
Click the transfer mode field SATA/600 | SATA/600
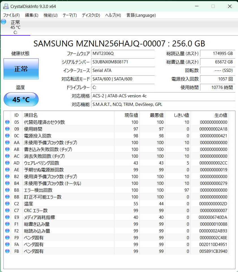[x=123, y=79]
